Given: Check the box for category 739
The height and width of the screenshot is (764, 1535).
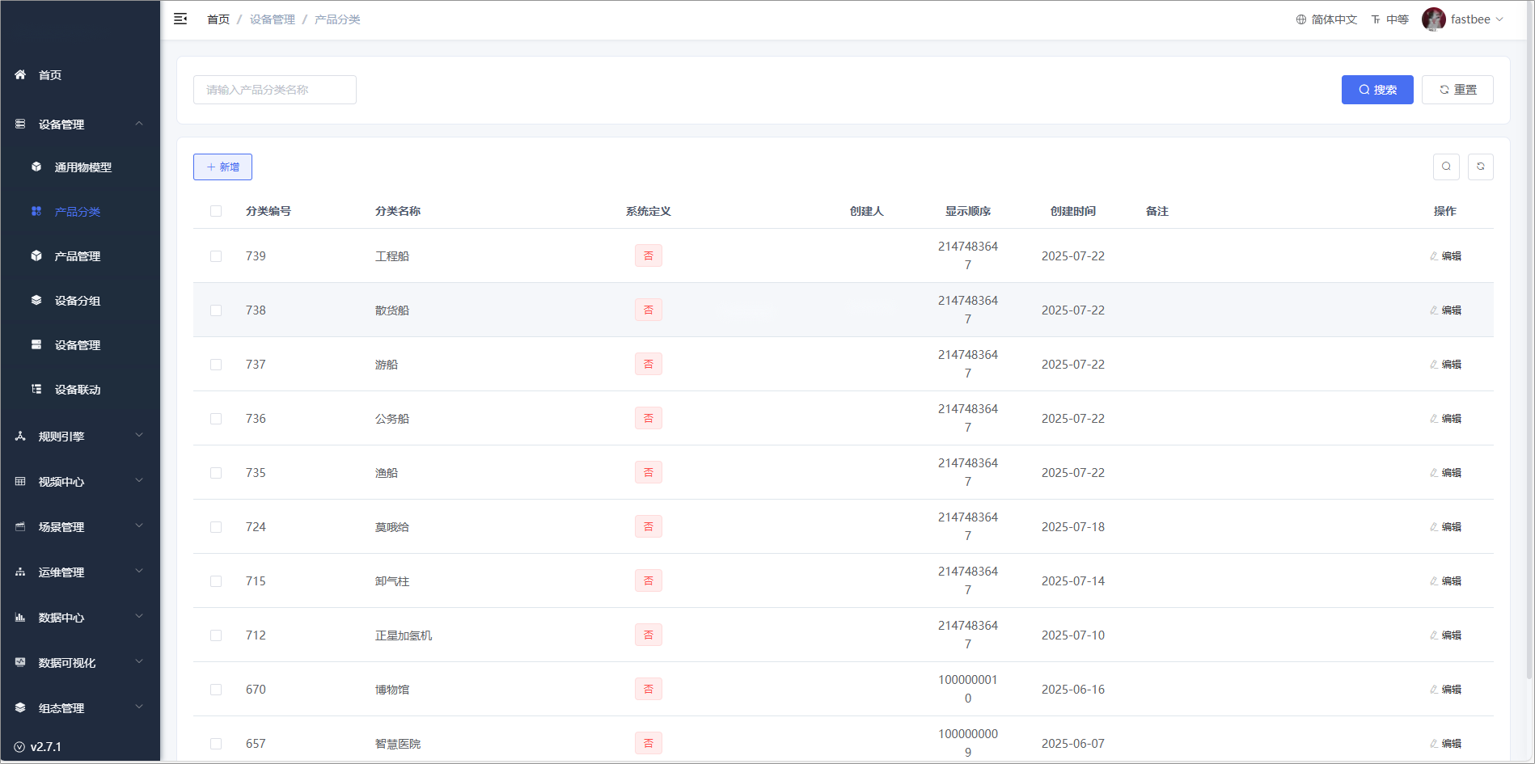Looking at the screenshot, I should pyautogui.click(x=216, y=256).
